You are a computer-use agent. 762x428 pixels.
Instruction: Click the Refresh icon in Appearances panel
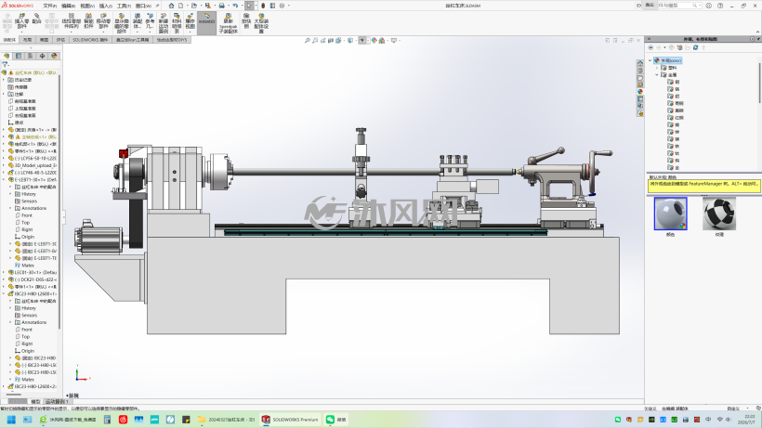point(695,47)
